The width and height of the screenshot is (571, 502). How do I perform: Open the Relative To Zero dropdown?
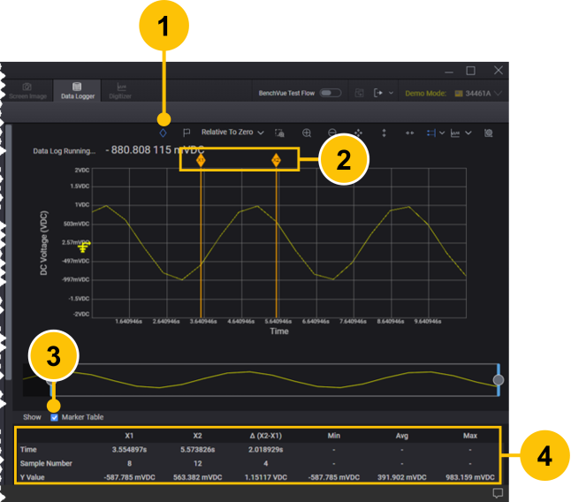coord(232,133)
